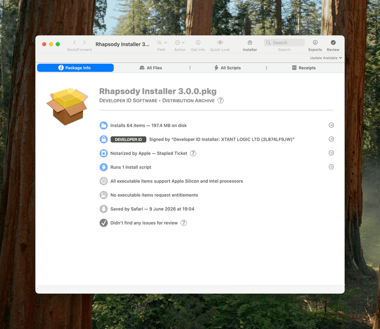Expand the Path dropdown arrow
The width and height of the screenshot is (380, 329).
click(x=166, y=42)
